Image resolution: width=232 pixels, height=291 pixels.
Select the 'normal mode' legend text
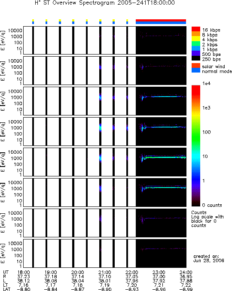coord(217,71)
